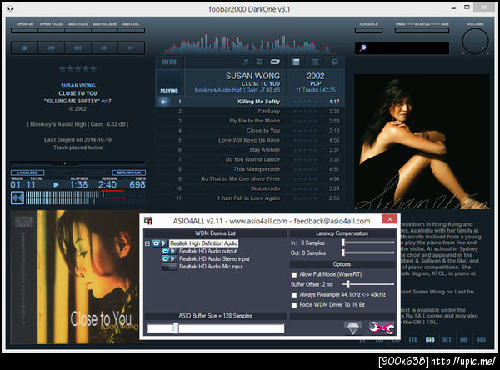500x370 pixels.
Task: Select track 'Desperado'
Action: click(250, 188)
